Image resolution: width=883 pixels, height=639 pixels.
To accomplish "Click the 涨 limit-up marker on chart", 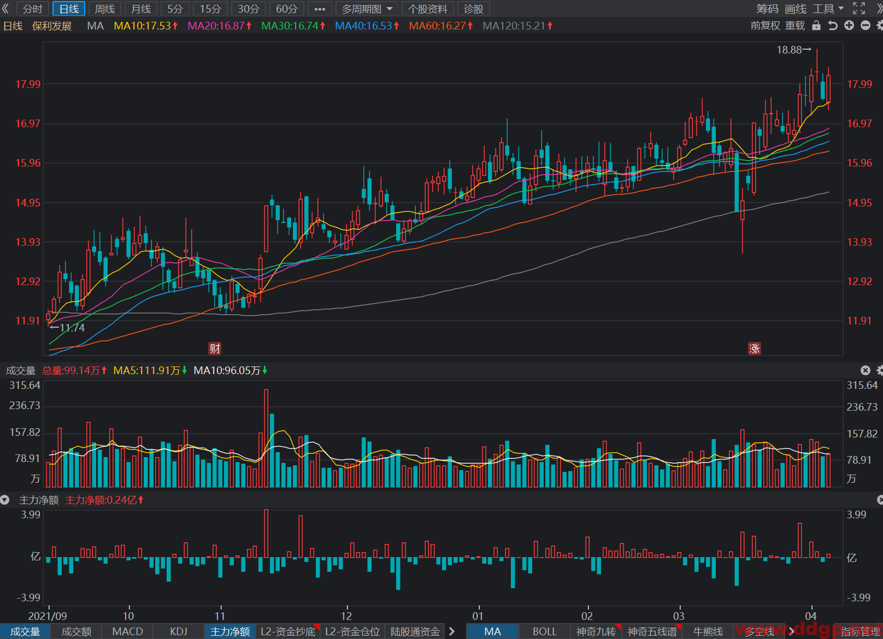I will (754, 348).
